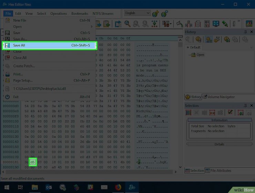Choose New File from the File menu
Image resolution: width=255 pixels, height=193 pixels.
pyautogui.click(x=49, y=20)
